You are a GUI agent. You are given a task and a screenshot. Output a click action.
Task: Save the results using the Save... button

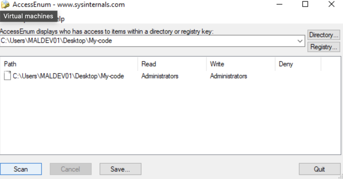click(120, 169)
